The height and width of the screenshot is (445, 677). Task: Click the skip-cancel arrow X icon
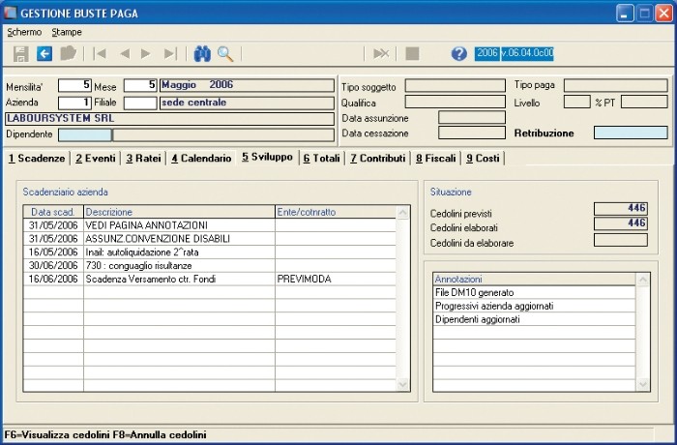point(381,53)
